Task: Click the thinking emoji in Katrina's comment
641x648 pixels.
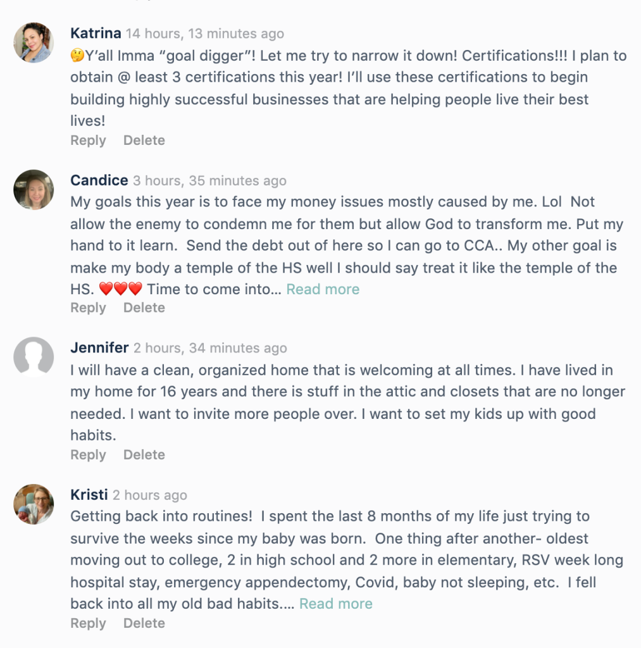Action: [x=77, y=56]
